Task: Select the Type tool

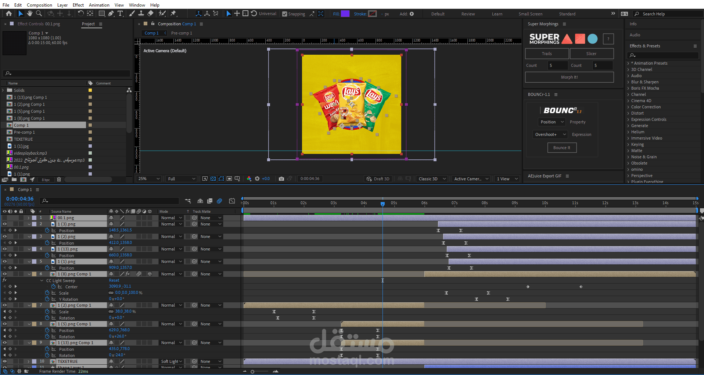Action: 120,14
